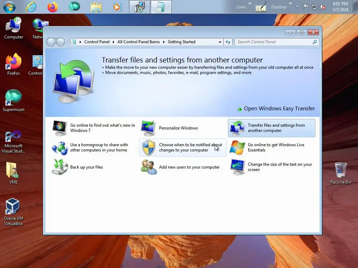Click the network tray icon
The image size is (358, 268).
pos(314,7)
